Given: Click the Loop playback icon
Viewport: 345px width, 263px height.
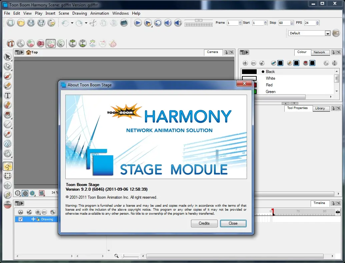Looking at the screenshot, I should click(158, 23).
